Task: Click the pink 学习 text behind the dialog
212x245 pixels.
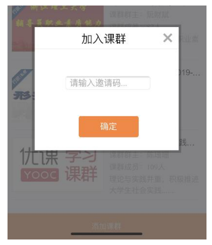Action: point(81,156)
